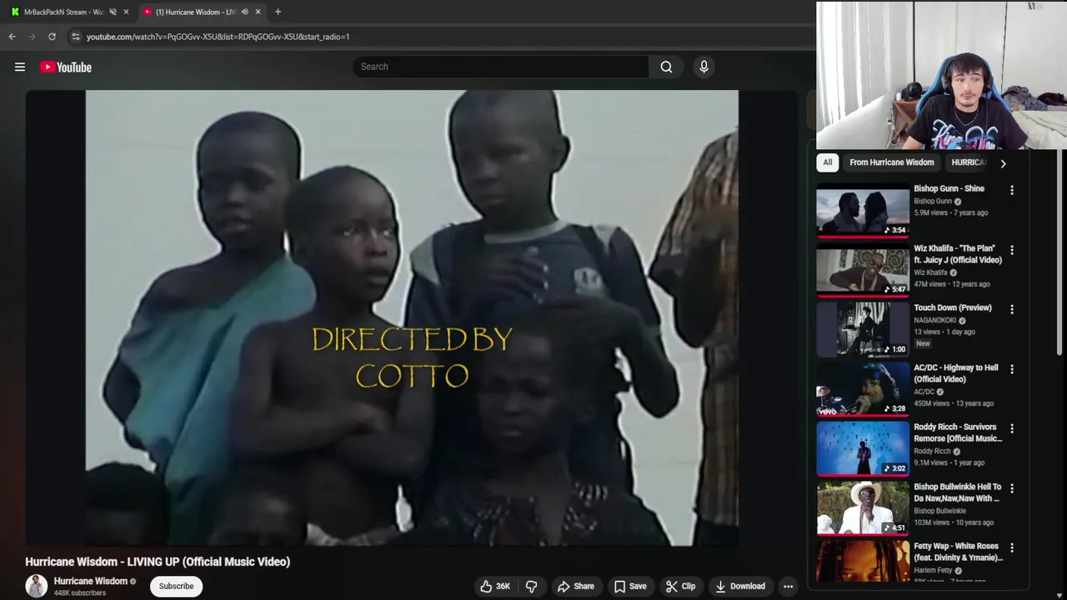Select the All filter chip
The height and width of the screenshot is (600, 1067).
828,162
